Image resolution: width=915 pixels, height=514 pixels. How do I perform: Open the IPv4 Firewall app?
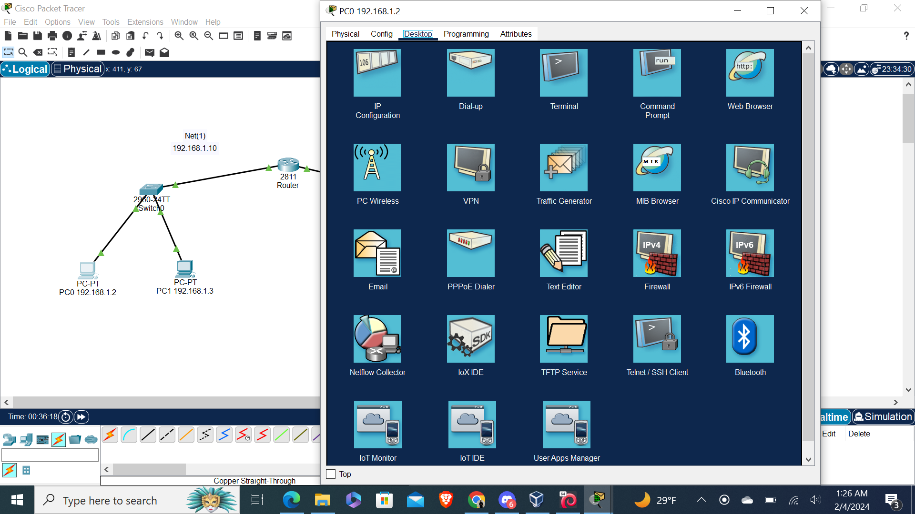click(x=657, y=254)
